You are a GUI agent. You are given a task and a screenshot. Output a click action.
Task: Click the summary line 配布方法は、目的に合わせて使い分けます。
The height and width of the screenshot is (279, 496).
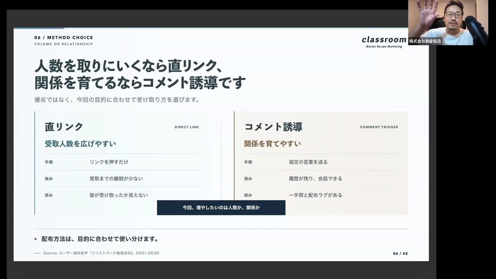coord(100,239)
